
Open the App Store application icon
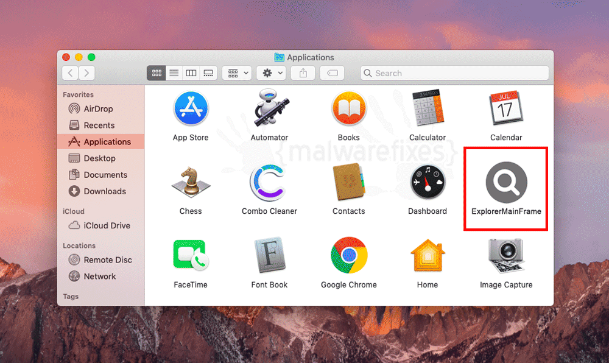[191, 109]
